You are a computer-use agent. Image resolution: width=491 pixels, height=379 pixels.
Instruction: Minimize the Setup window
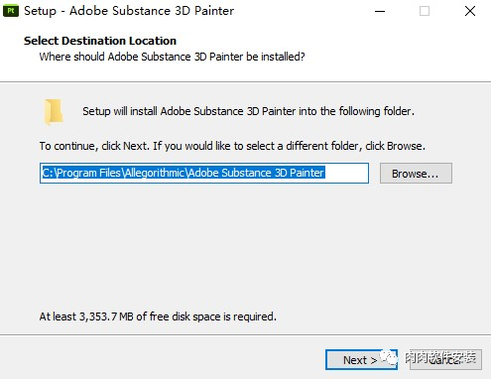tap(380, 11)
